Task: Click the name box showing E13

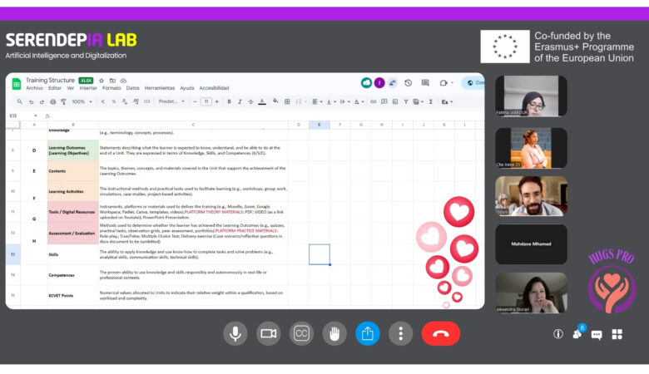Action: coord(22,116)
